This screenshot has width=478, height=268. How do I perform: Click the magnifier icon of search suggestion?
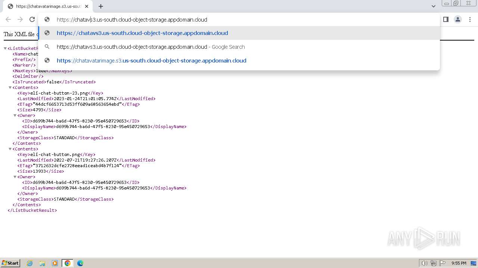pos(47,47)
